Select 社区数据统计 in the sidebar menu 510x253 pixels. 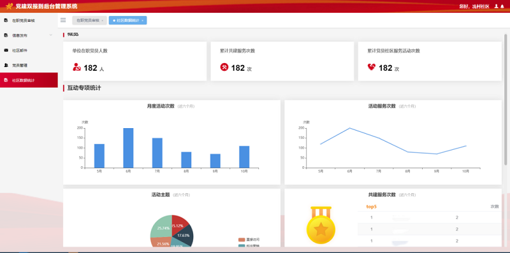point(29,80)
